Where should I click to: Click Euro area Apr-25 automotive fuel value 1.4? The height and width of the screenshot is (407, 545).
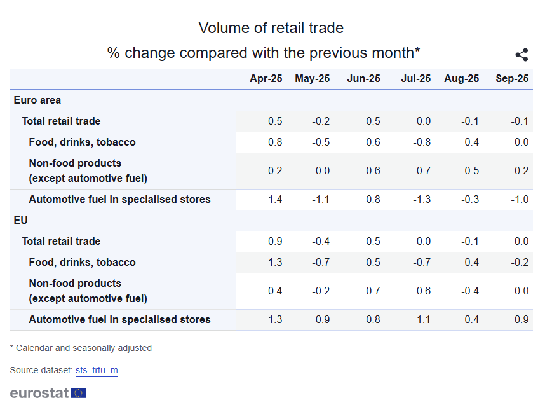[x=275, y=200]
